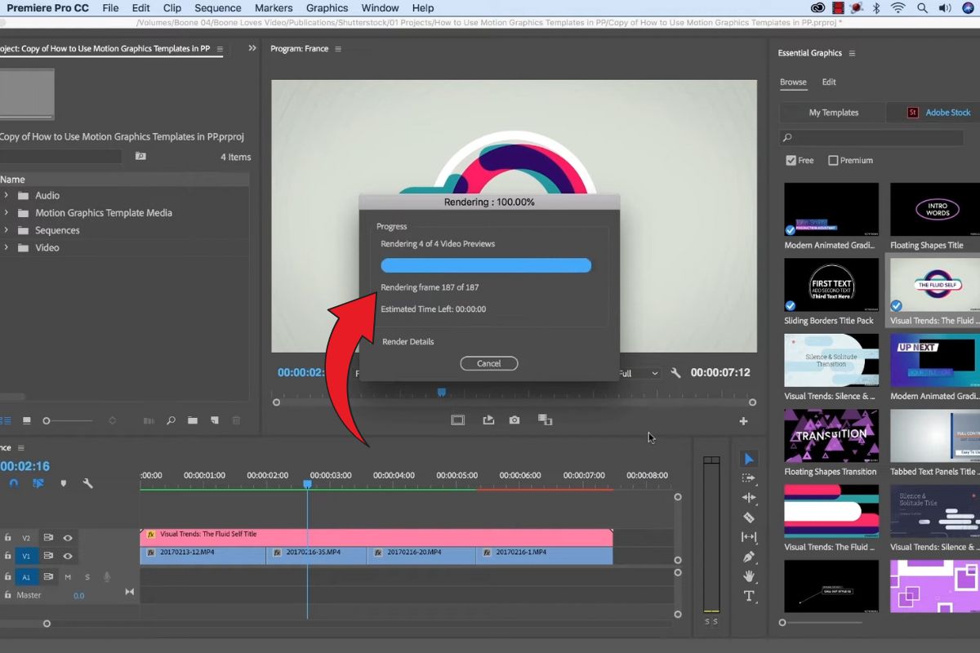
Task: Select the Ripple Edit tool
Action: tap(749, 498)
